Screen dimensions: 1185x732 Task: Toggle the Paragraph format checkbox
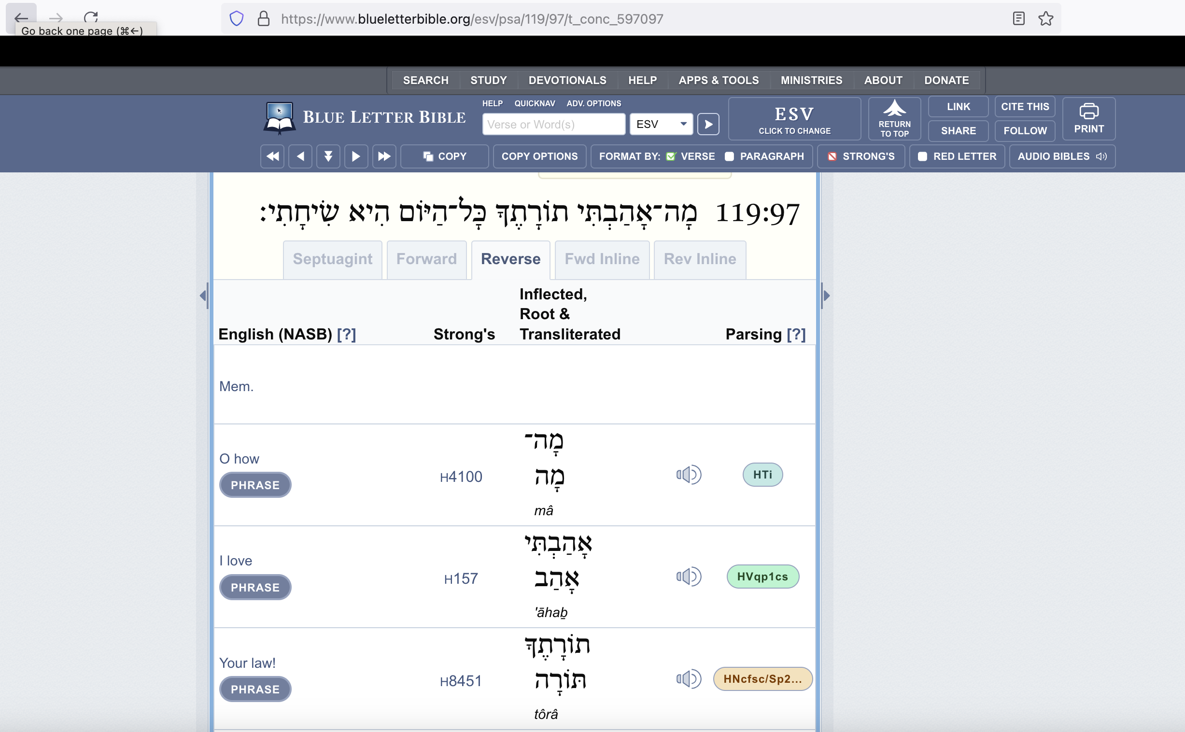(x=729, y=156)
